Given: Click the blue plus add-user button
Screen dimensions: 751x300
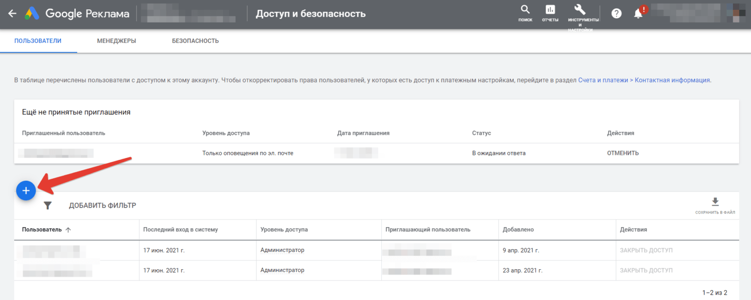Looking at the screenshot, I should tap(26, 191).
